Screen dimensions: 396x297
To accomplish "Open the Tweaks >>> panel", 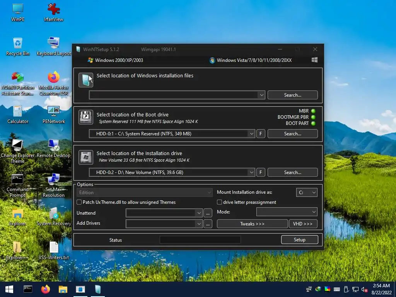I will pyautogui.click(x=252, y=224).
